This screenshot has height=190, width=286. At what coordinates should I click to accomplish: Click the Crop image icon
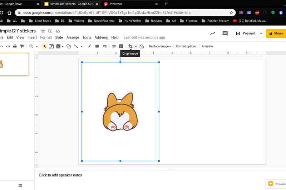[x=130, y=46]
